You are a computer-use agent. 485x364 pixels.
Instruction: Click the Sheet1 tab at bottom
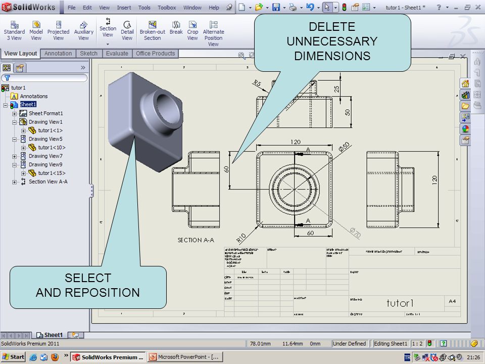(x=50, y=335)
